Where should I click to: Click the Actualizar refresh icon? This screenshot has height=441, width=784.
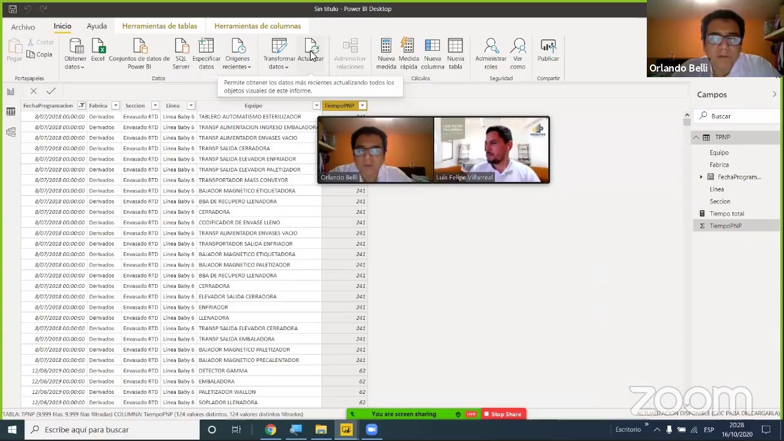coord(311,46)
